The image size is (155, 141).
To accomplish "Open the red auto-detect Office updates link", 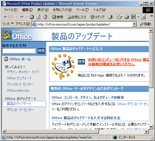I will [119, 62].
